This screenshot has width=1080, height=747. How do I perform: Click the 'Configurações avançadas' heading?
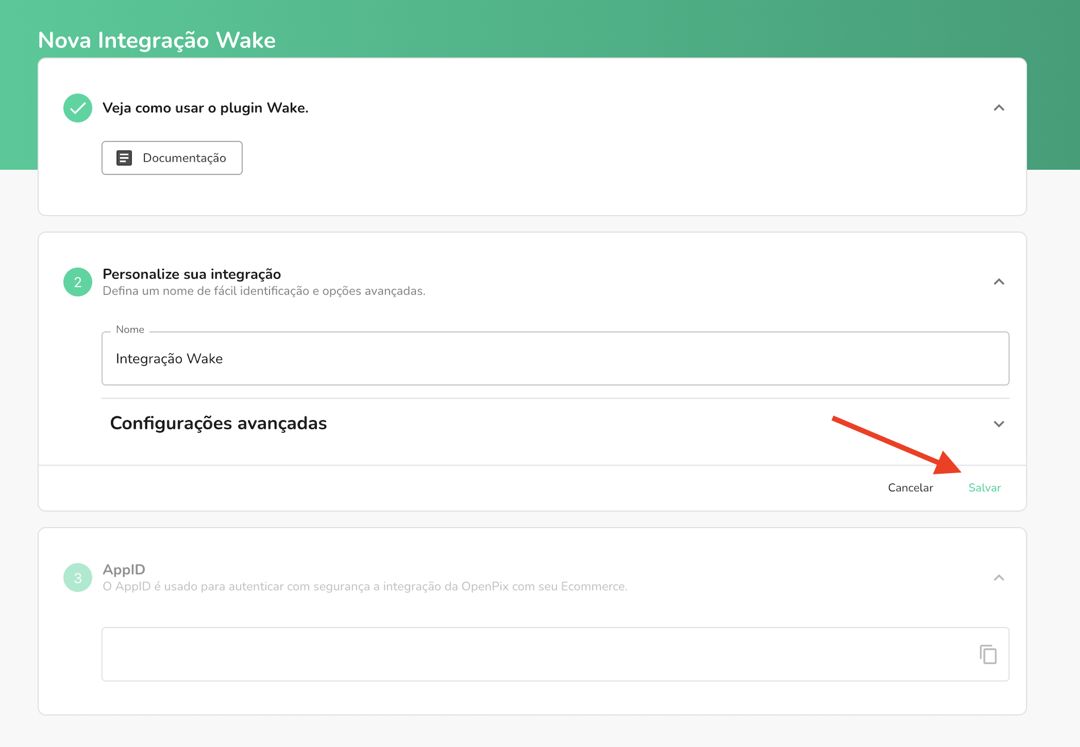[x=218, y=423]
